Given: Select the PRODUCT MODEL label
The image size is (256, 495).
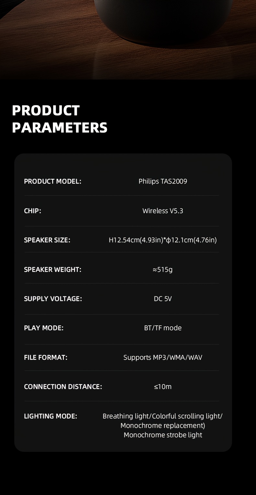Looking at the screenshot, I should click(x=52, y=181).
